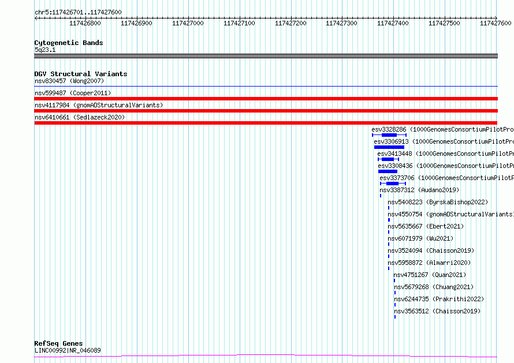Click ruler position 117427300
This screenshot has height=363, width=514.
(341, 23)
